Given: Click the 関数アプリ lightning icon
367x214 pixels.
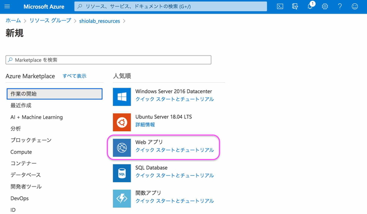Looking at the screenshot, I should point(122,198).
